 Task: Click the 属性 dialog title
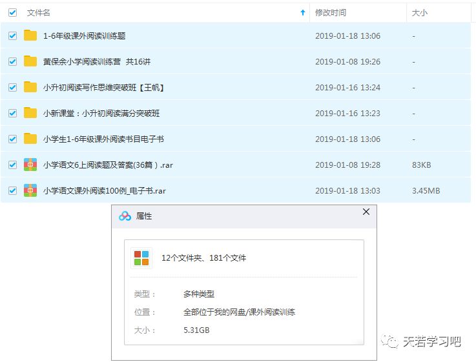pyautogui.click(x=144, y=216)
